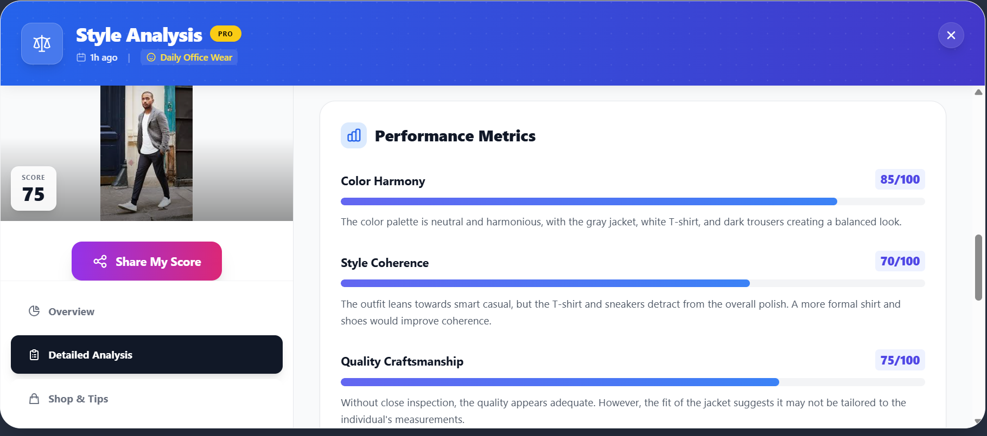Click the outfit photo thumbnail
This screenshot has height=436, width=987.
pyautogui.click(x=147, y=153)
